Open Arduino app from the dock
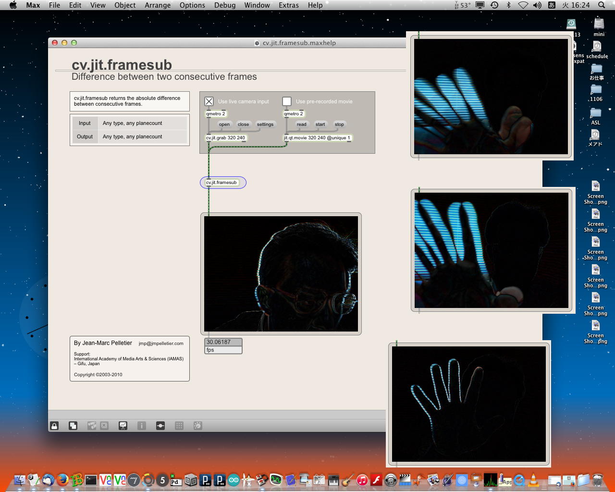The height and width of the screenshot is (492, 615). [234, 480]
